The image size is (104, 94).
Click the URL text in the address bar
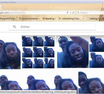(12, 13)
